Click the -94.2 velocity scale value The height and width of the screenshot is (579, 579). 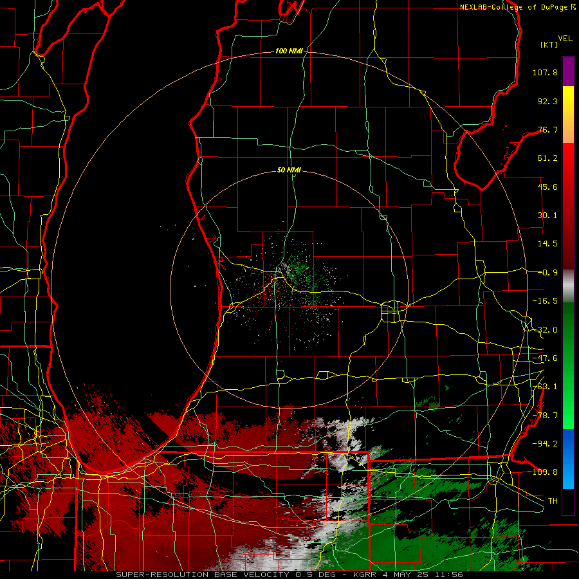point(545,444)
